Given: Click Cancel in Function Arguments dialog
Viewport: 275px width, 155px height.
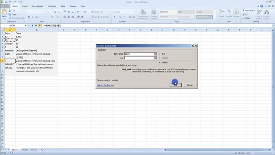Looking at the screenshot, I should [x=189, y=85].
